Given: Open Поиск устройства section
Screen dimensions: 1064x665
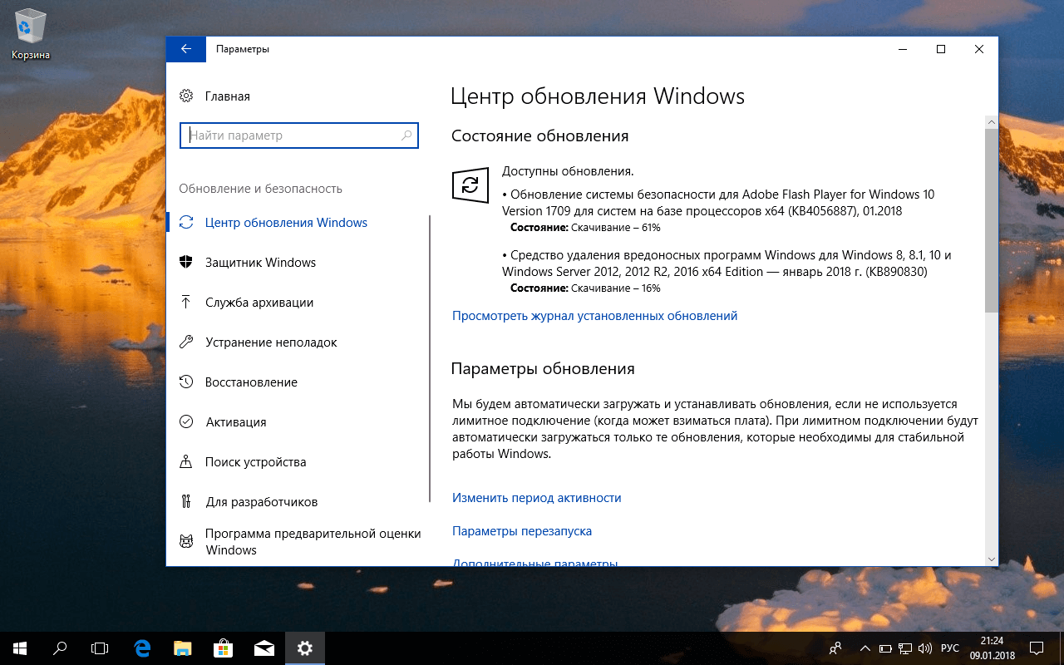Looking at the screenshot, I should coord(244,462).
